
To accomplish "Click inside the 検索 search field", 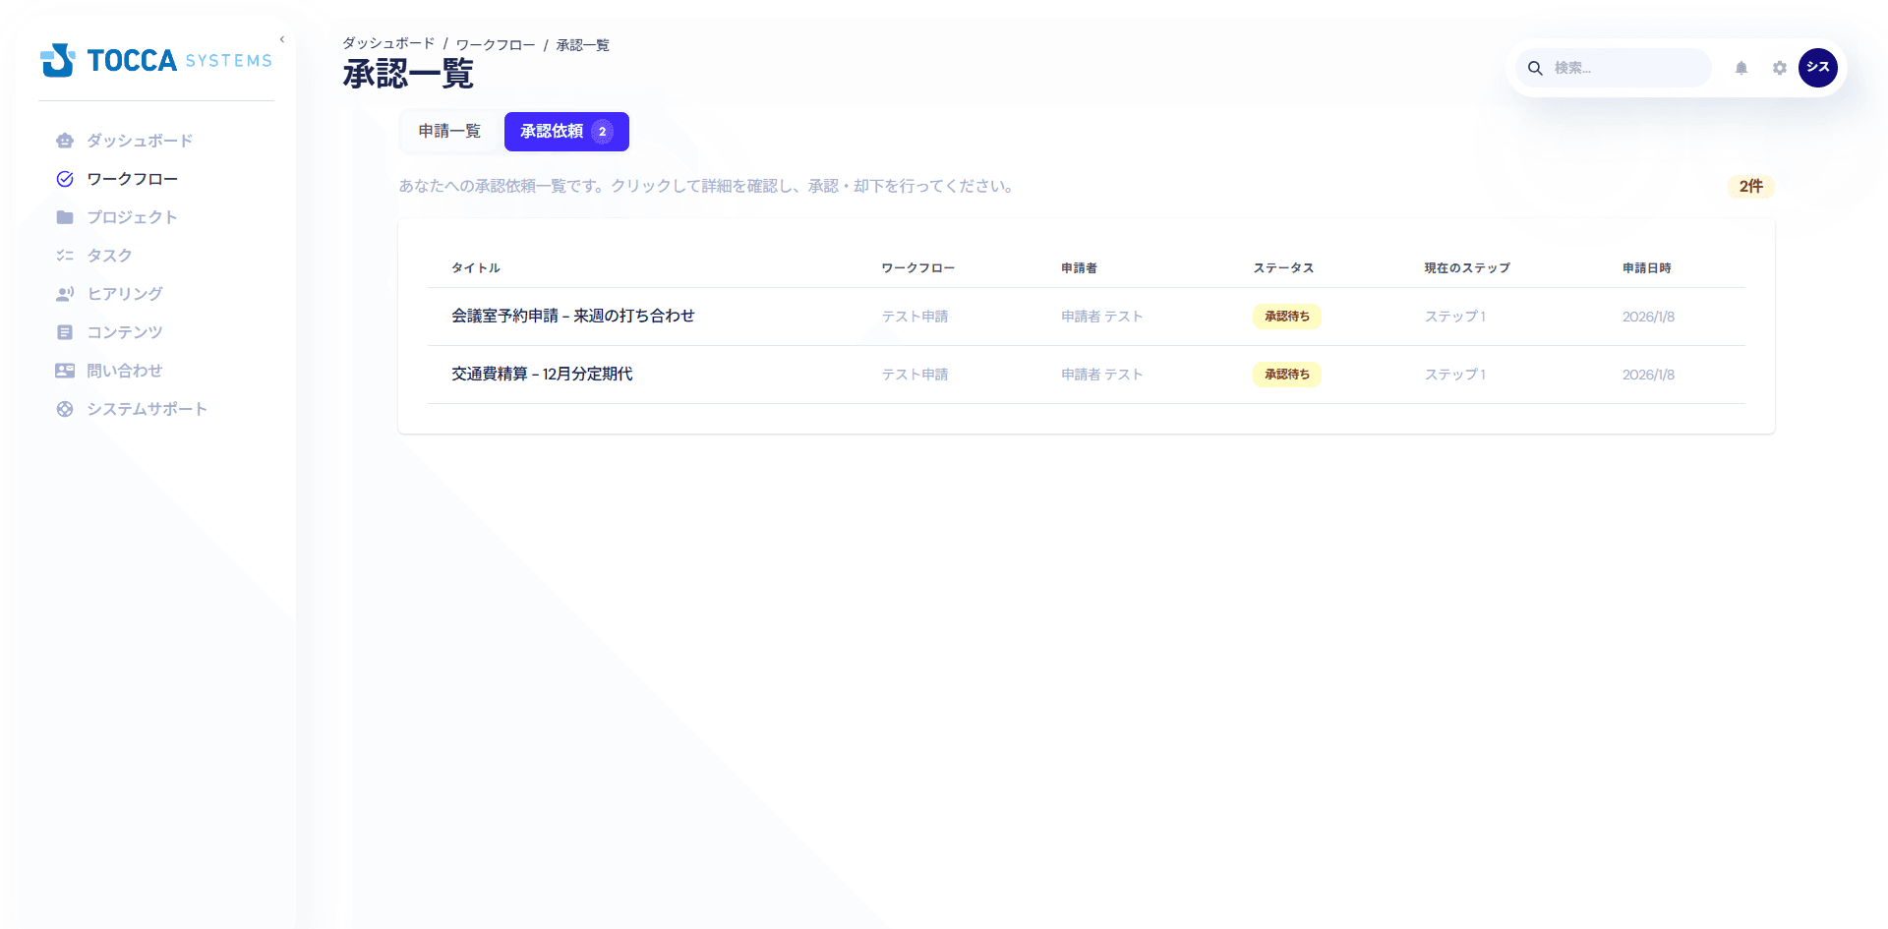I will click(1622, 68).
